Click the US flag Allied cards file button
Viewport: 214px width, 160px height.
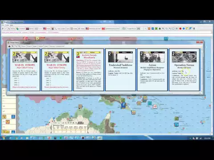(94, 28)
